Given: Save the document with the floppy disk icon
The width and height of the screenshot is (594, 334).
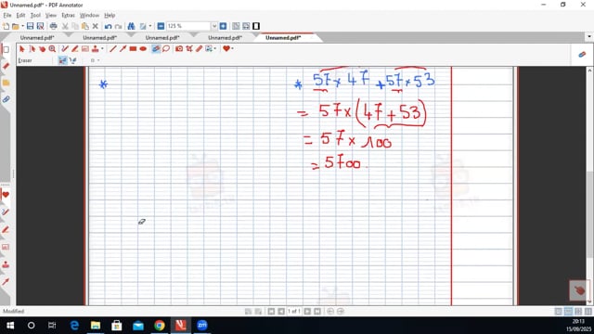Looking at the screenshot, I should (30, 26).
